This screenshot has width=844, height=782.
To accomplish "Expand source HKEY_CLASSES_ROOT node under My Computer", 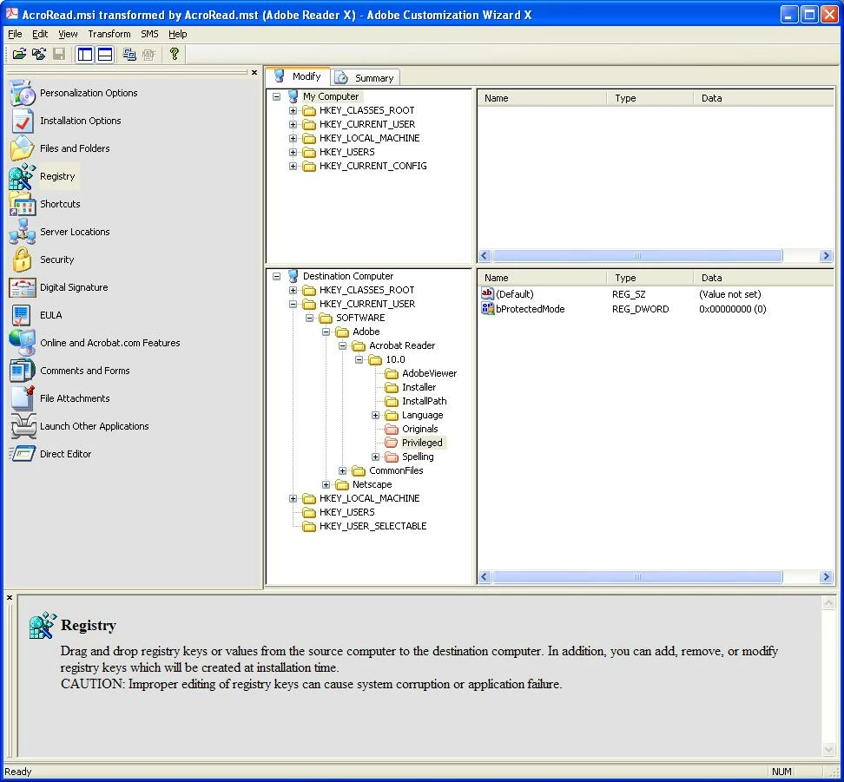I will point(293,110).
